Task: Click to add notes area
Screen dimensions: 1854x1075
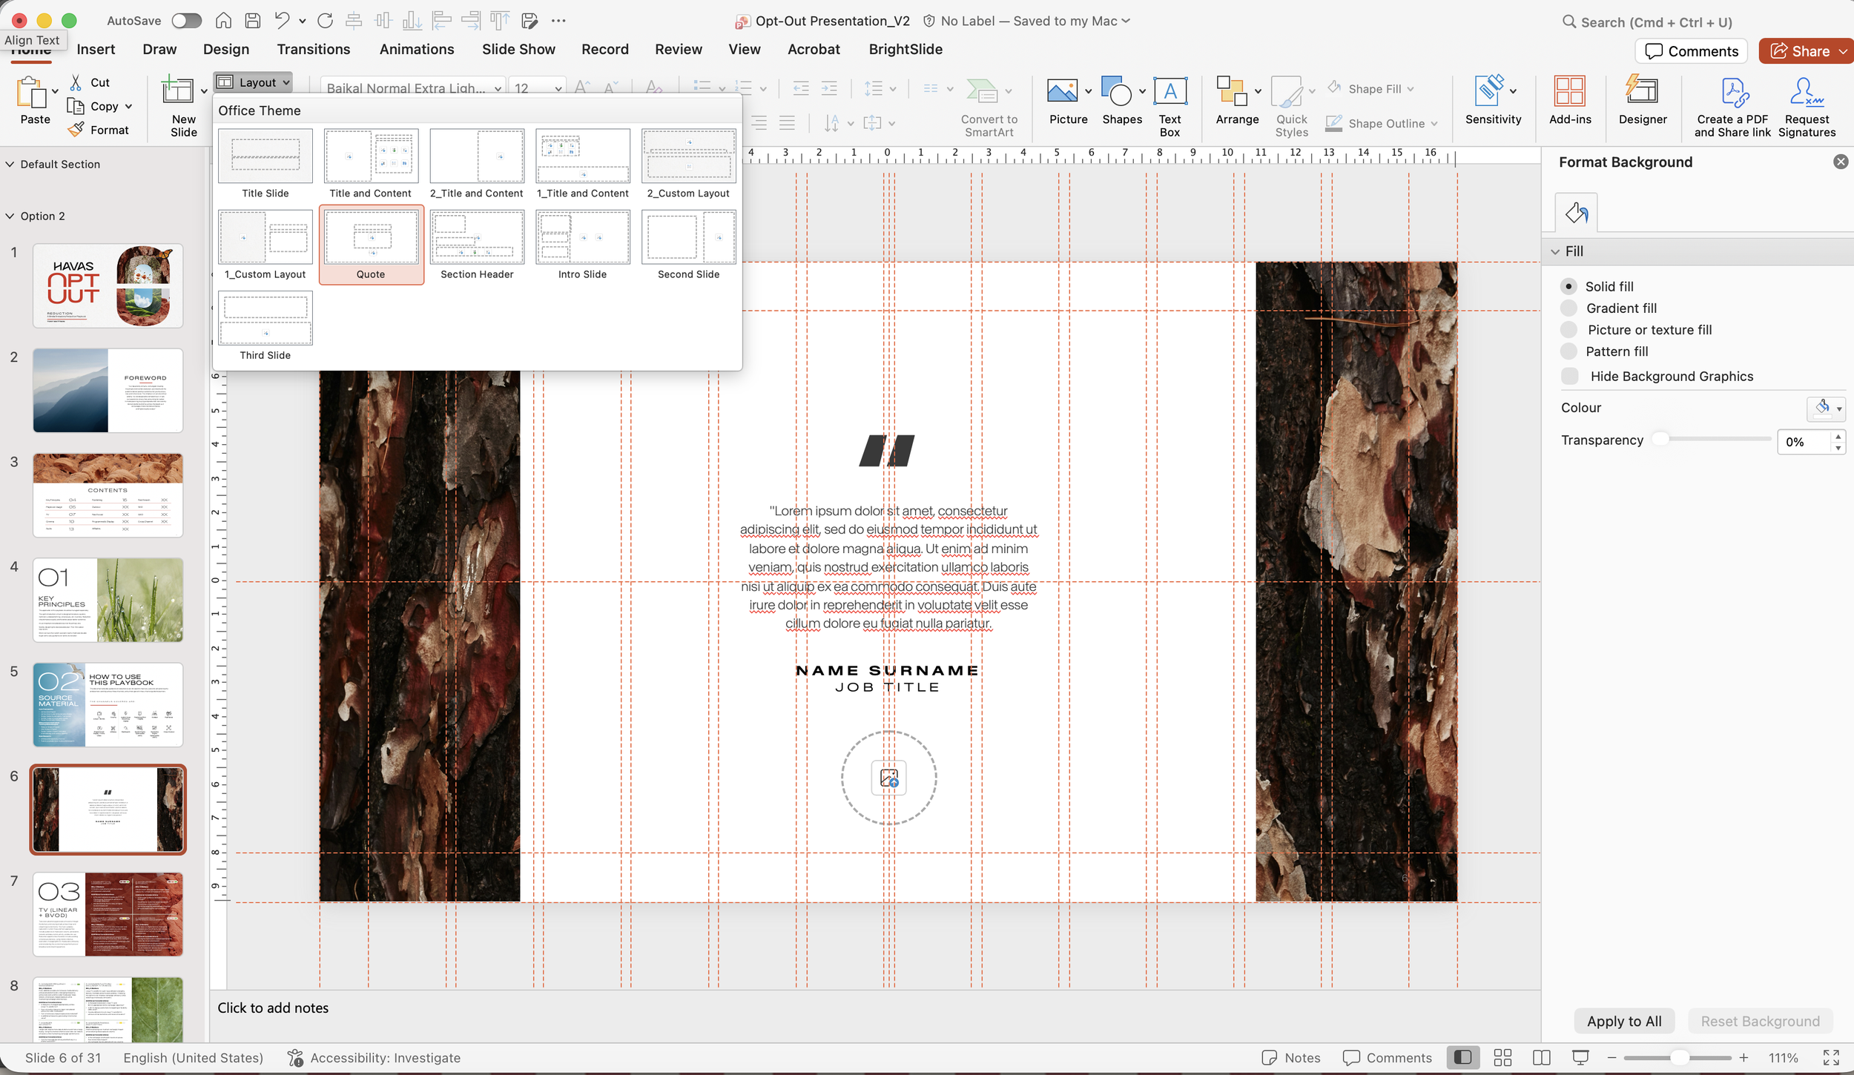Action: click(x=273, y=1008)
